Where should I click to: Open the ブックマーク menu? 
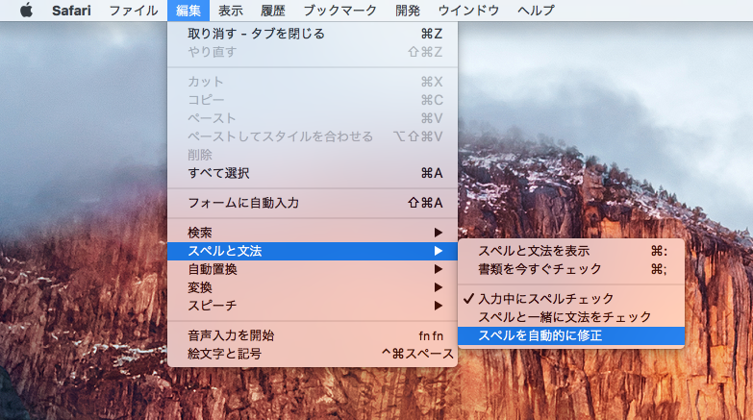(x=340, y=10)
